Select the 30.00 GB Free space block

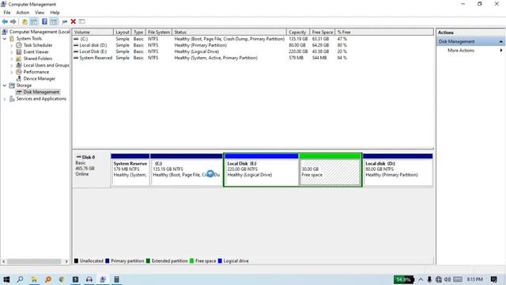tap(330, 169)
